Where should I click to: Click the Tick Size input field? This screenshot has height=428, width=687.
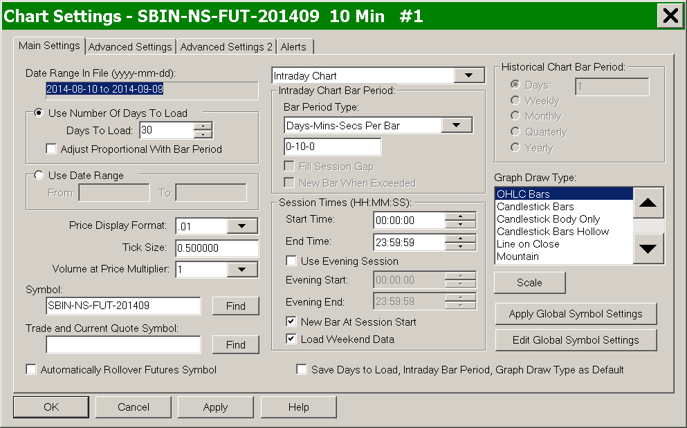pos(217,248)
